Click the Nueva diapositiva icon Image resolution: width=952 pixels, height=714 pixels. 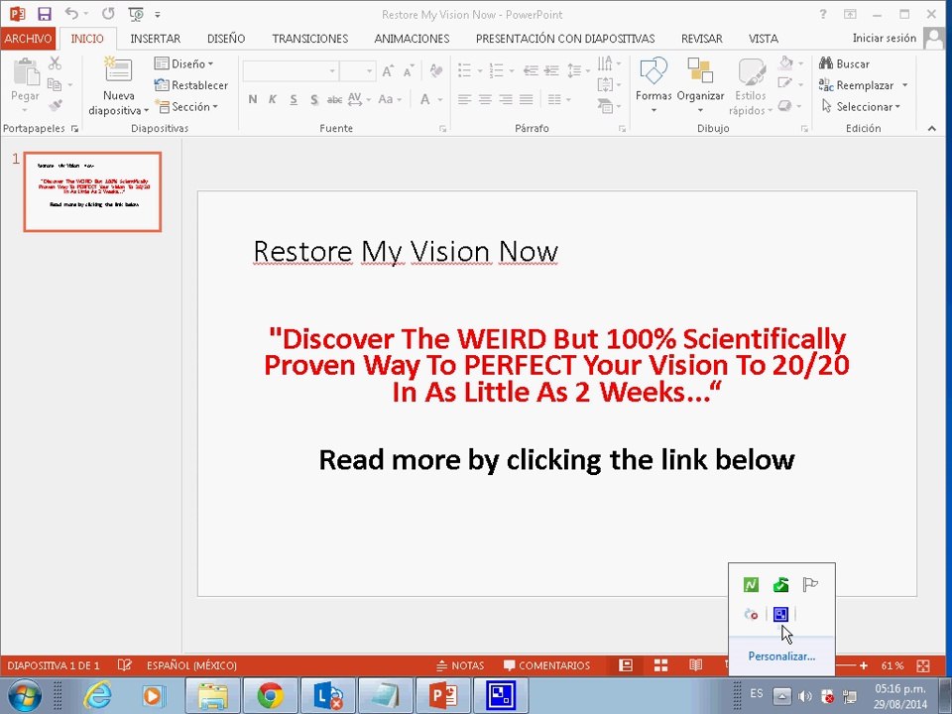coord(118,69)
